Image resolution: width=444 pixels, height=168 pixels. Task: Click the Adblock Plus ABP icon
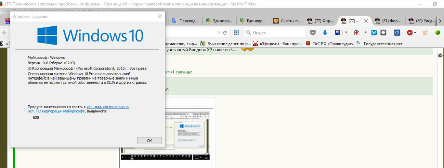click(410, 32)
